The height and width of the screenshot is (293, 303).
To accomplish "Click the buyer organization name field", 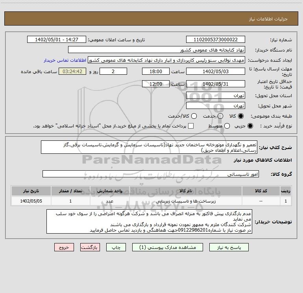I will coord(157,50).
